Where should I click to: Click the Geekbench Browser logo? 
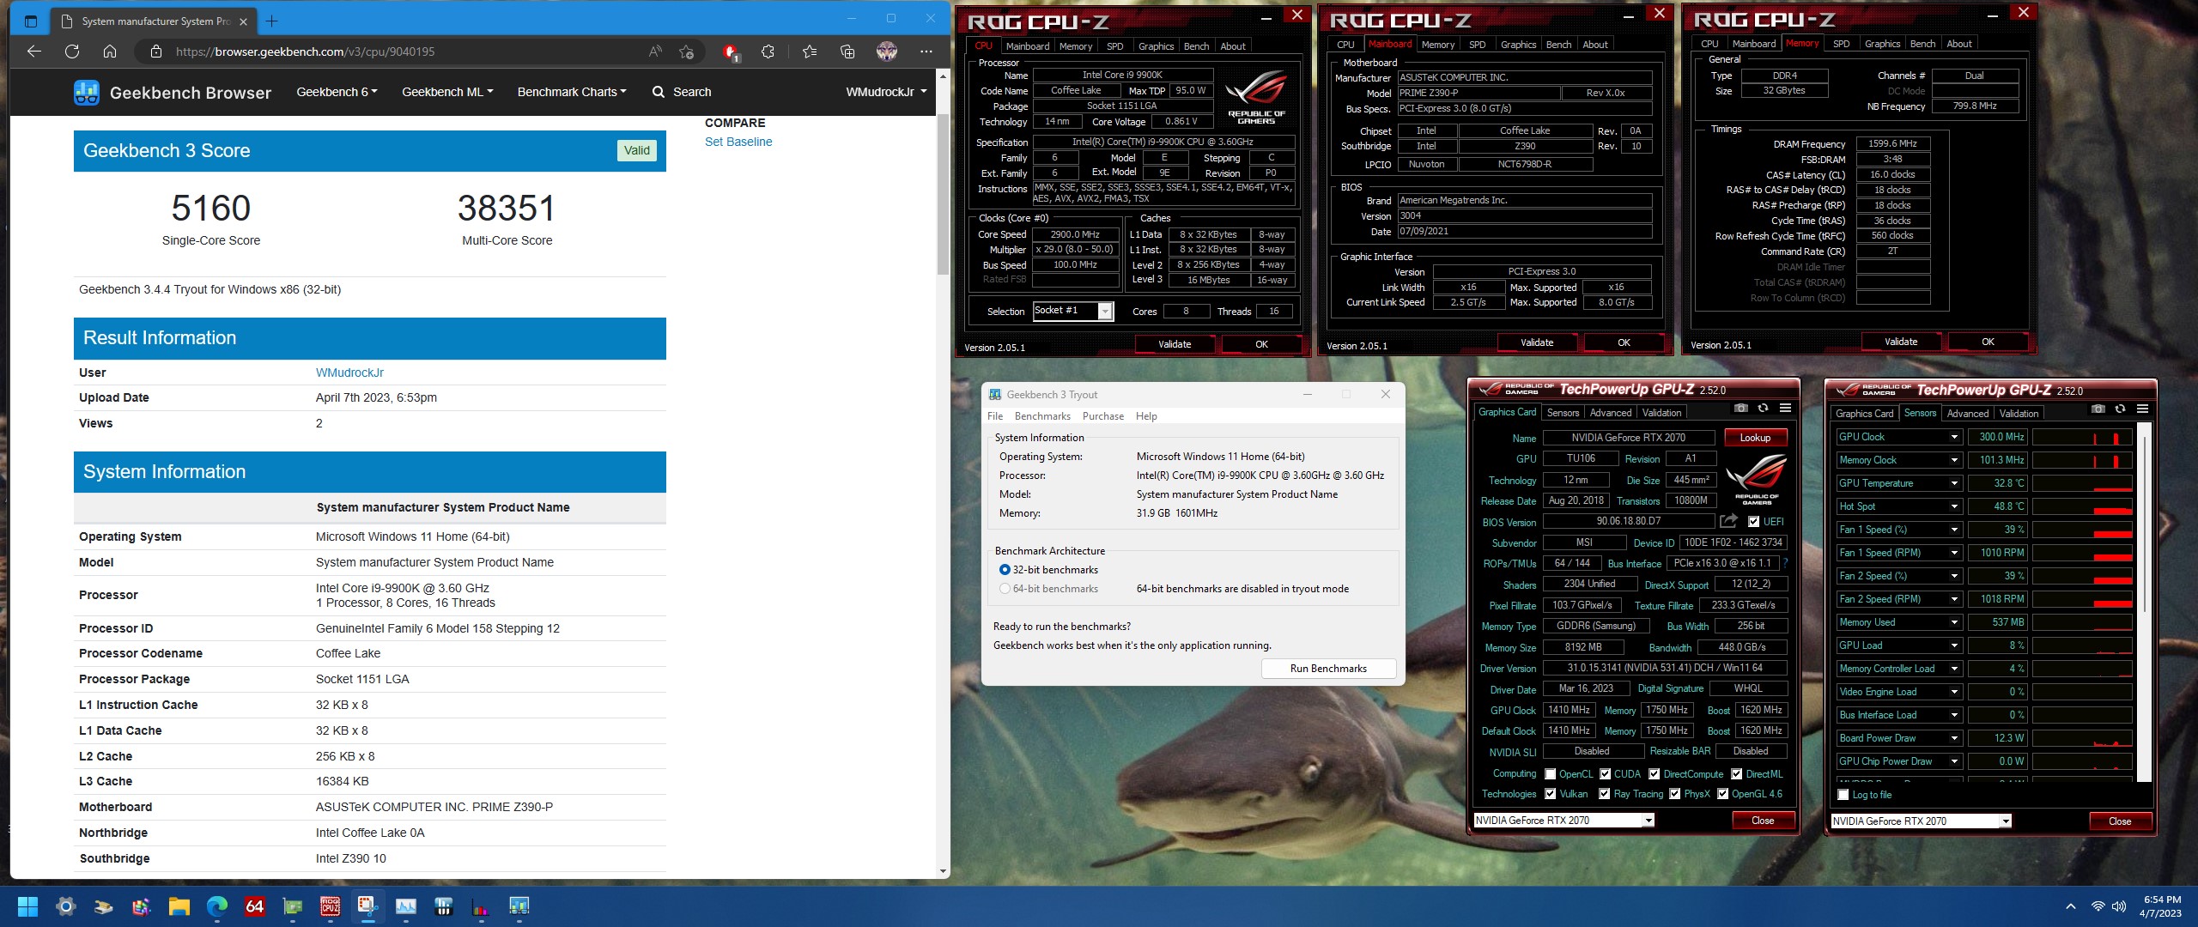pyautogui.click(x=173, y=93)
